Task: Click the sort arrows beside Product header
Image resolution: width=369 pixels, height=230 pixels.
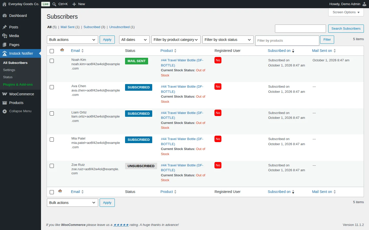Action: (x=175, y=51)
